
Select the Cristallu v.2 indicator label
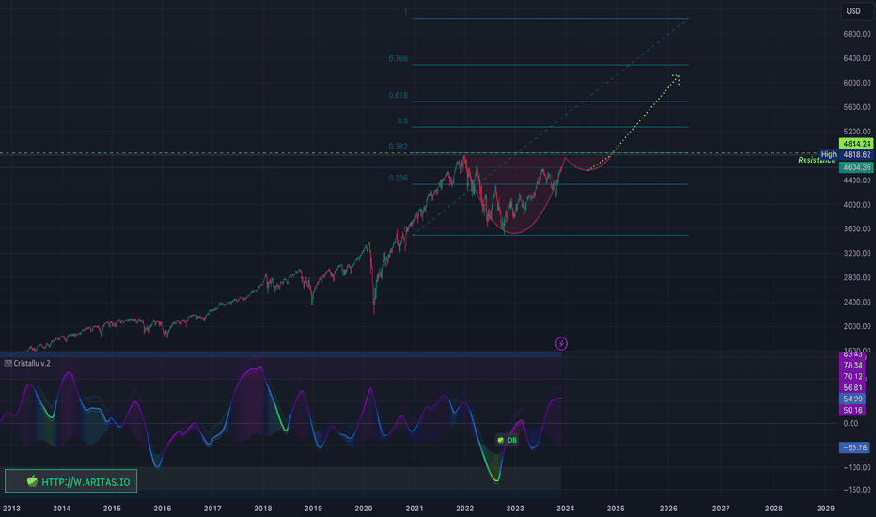point(32,363)
